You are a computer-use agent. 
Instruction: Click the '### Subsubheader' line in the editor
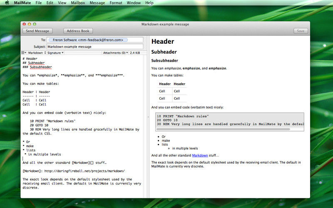[x=37, y=67]
